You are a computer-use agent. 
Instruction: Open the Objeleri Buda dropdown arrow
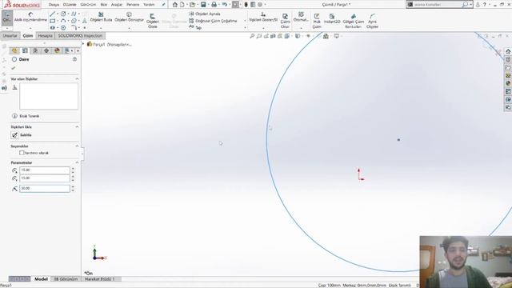tap(101, 28)
